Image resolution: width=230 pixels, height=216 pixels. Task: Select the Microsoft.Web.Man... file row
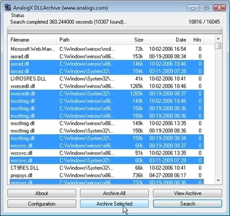click(x=107, y=49)
